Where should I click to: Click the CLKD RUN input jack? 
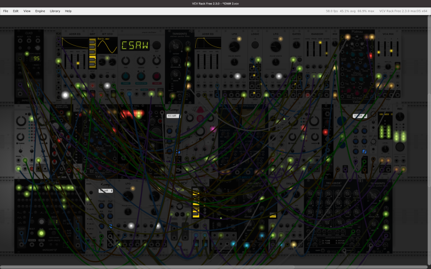(29, 40)
